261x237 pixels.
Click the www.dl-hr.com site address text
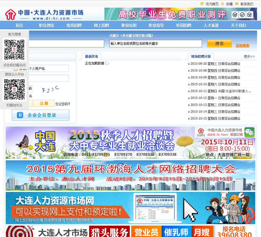[51, 18]
